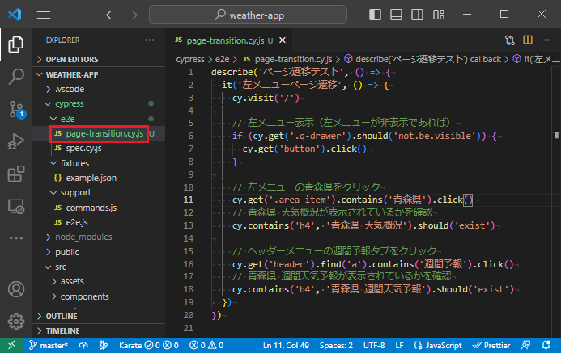Open editor More Actions ellipsis
Screen dimensions: 561x353
[545, 40]
